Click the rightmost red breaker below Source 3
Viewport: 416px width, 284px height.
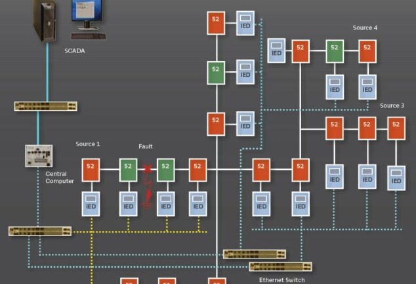tap(396, 129)
